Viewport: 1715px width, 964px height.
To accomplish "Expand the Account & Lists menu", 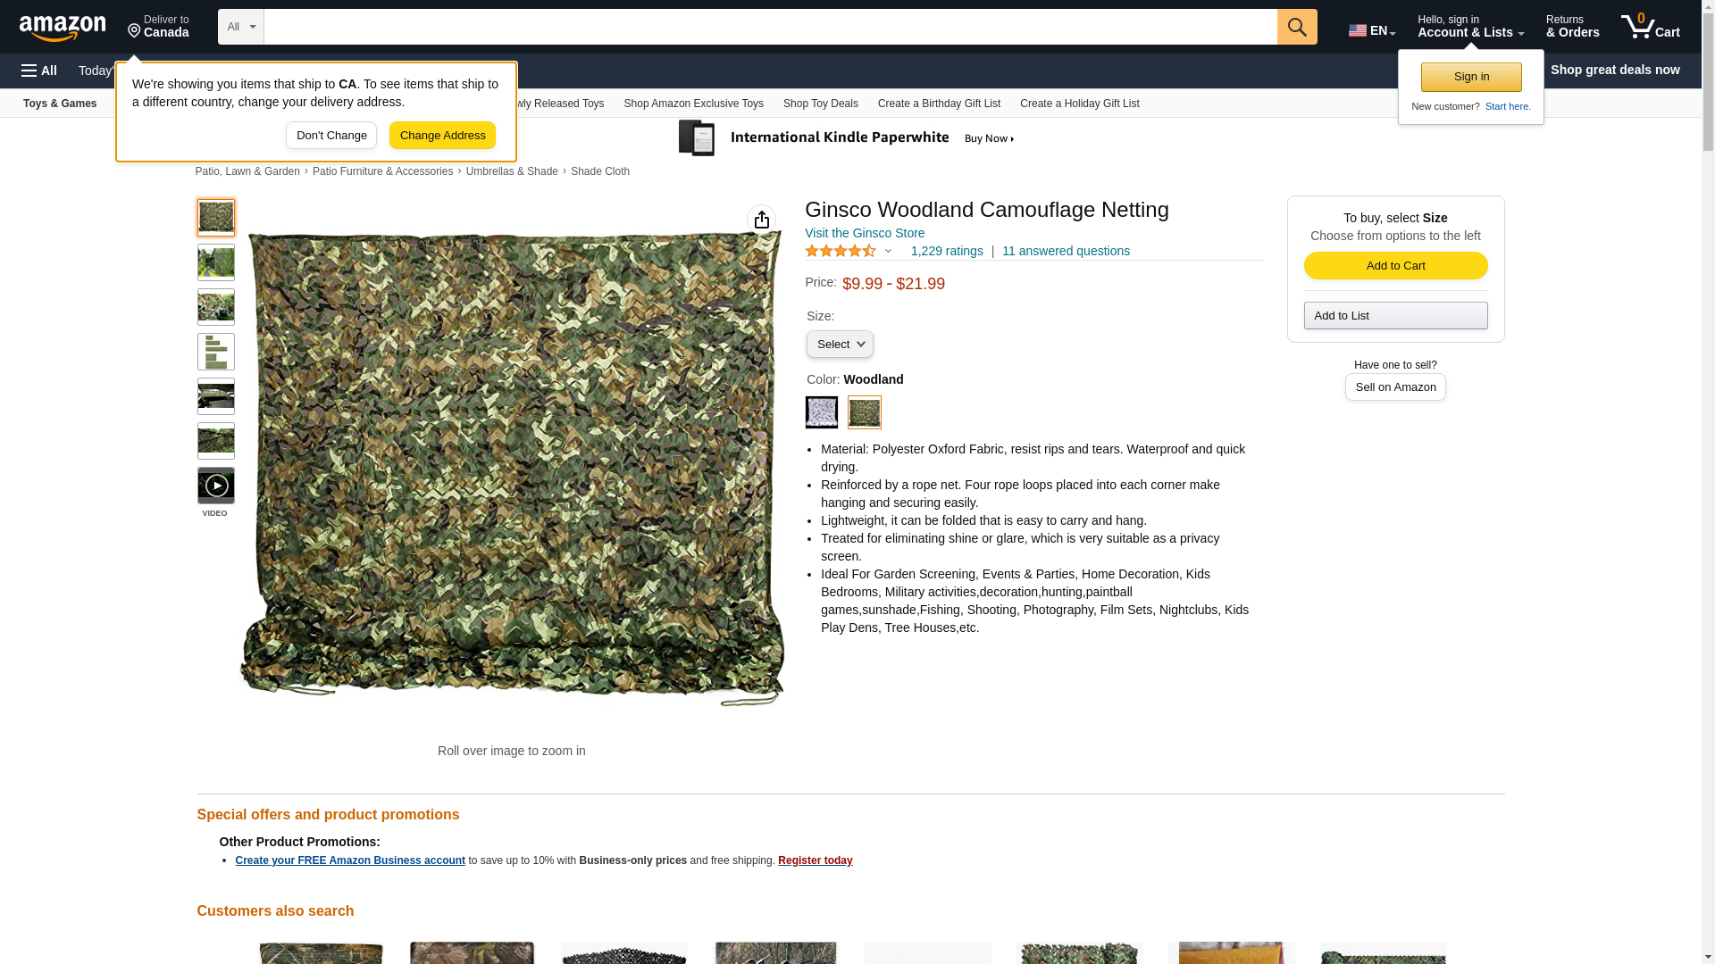I will (x=1469, y=27).
